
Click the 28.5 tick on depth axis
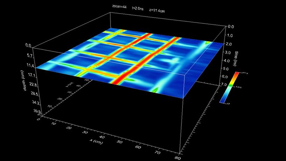click(35, 94)
